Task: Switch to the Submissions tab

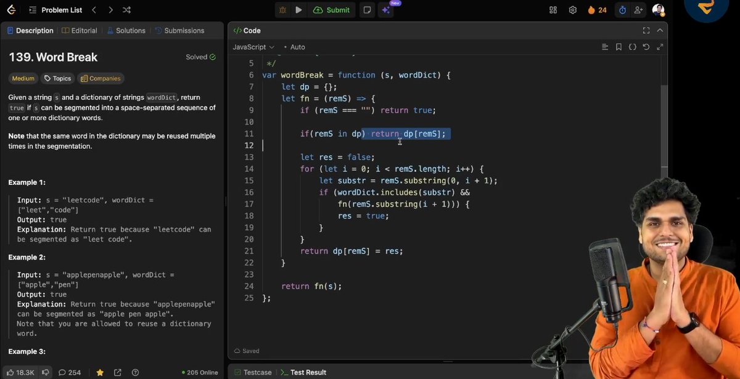Action: [179, 30]
